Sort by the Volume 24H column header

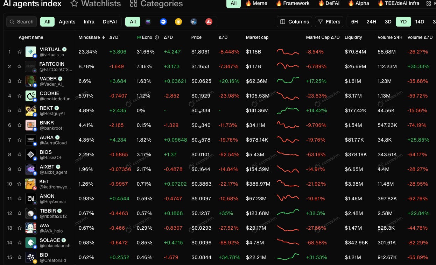pyautogui.click(x=390, y=37)
